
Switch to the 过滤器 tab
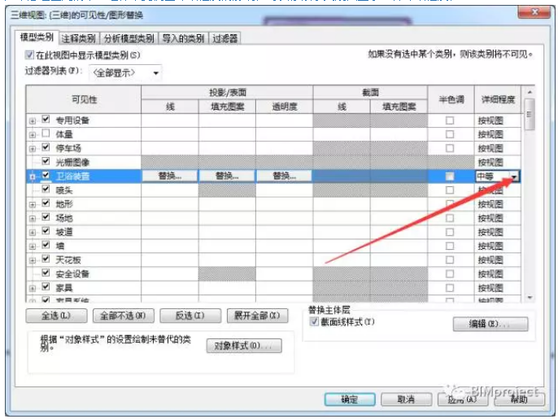tap(225, 38)
